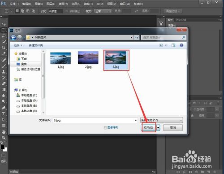Select the Zoom magnifier tool
The image size is (224, 174).
click(x=4, y=138)
